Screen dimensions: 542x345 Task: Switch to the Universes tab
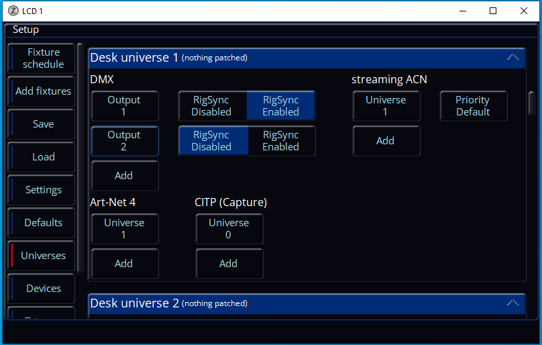43,256
